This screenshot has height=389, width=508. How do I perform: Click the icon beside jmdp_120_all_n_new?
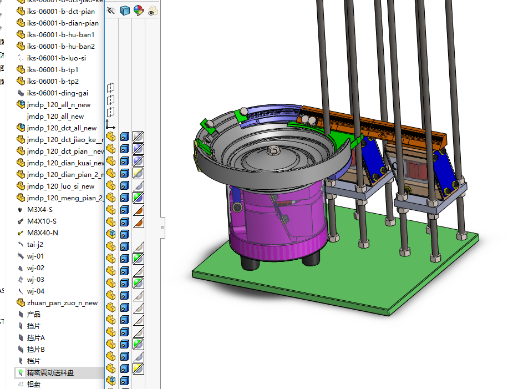[21, 104]
